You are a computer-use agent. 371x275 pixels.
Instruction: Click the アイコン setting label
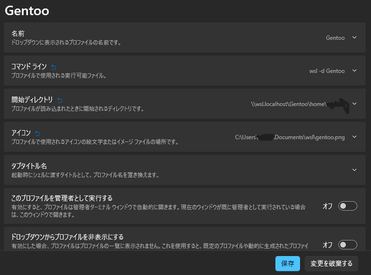click(x=21, y=133)
